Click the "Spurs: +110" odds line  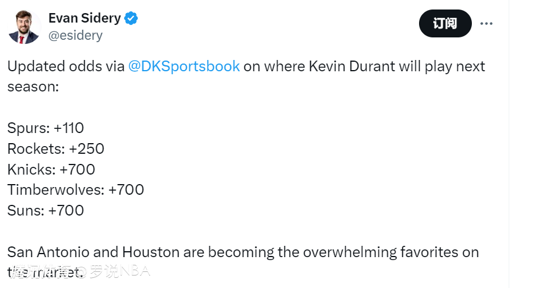(x=46, y=128)
